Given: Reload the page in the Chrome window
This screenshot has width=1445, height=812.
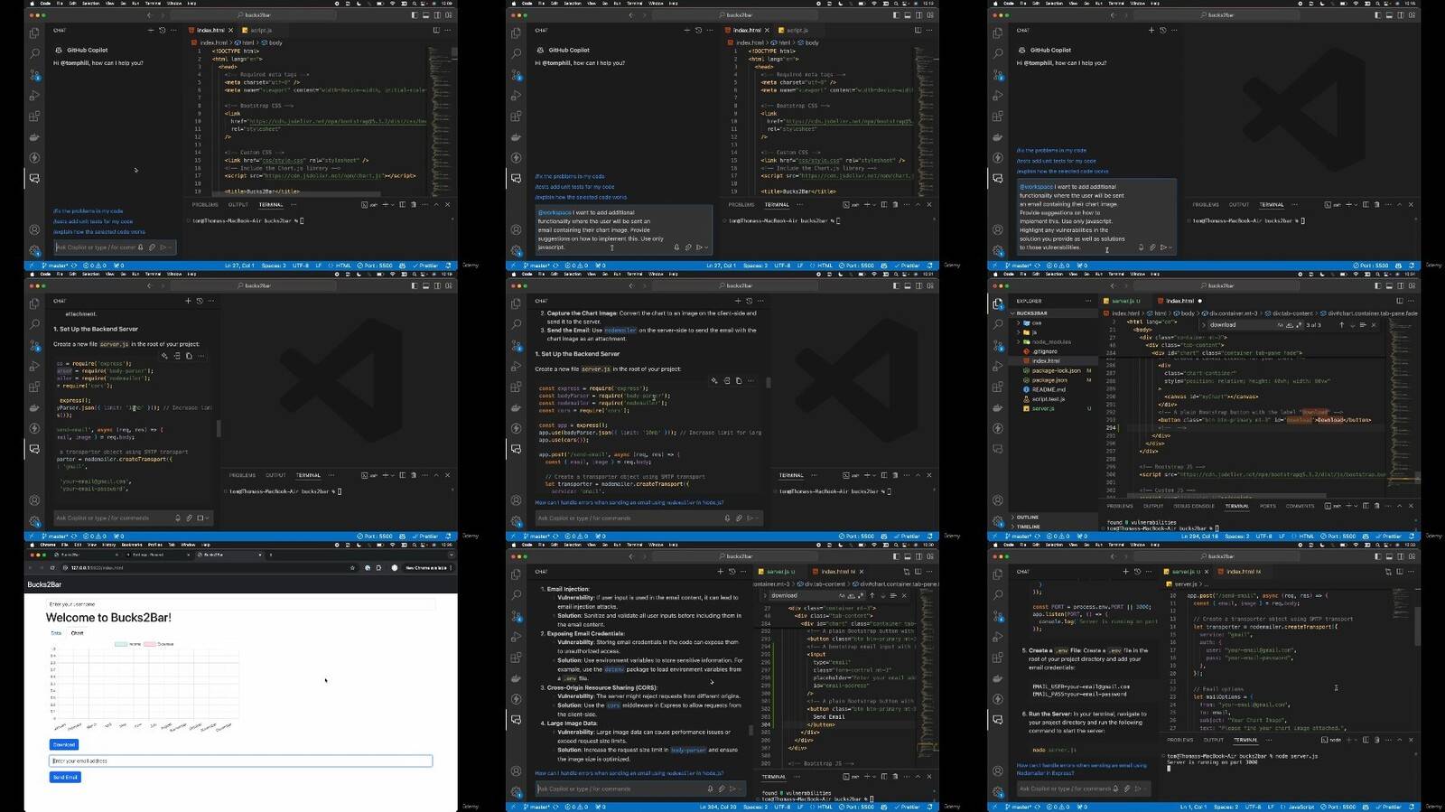Looking at the screenshot, I should click(52, 567).
